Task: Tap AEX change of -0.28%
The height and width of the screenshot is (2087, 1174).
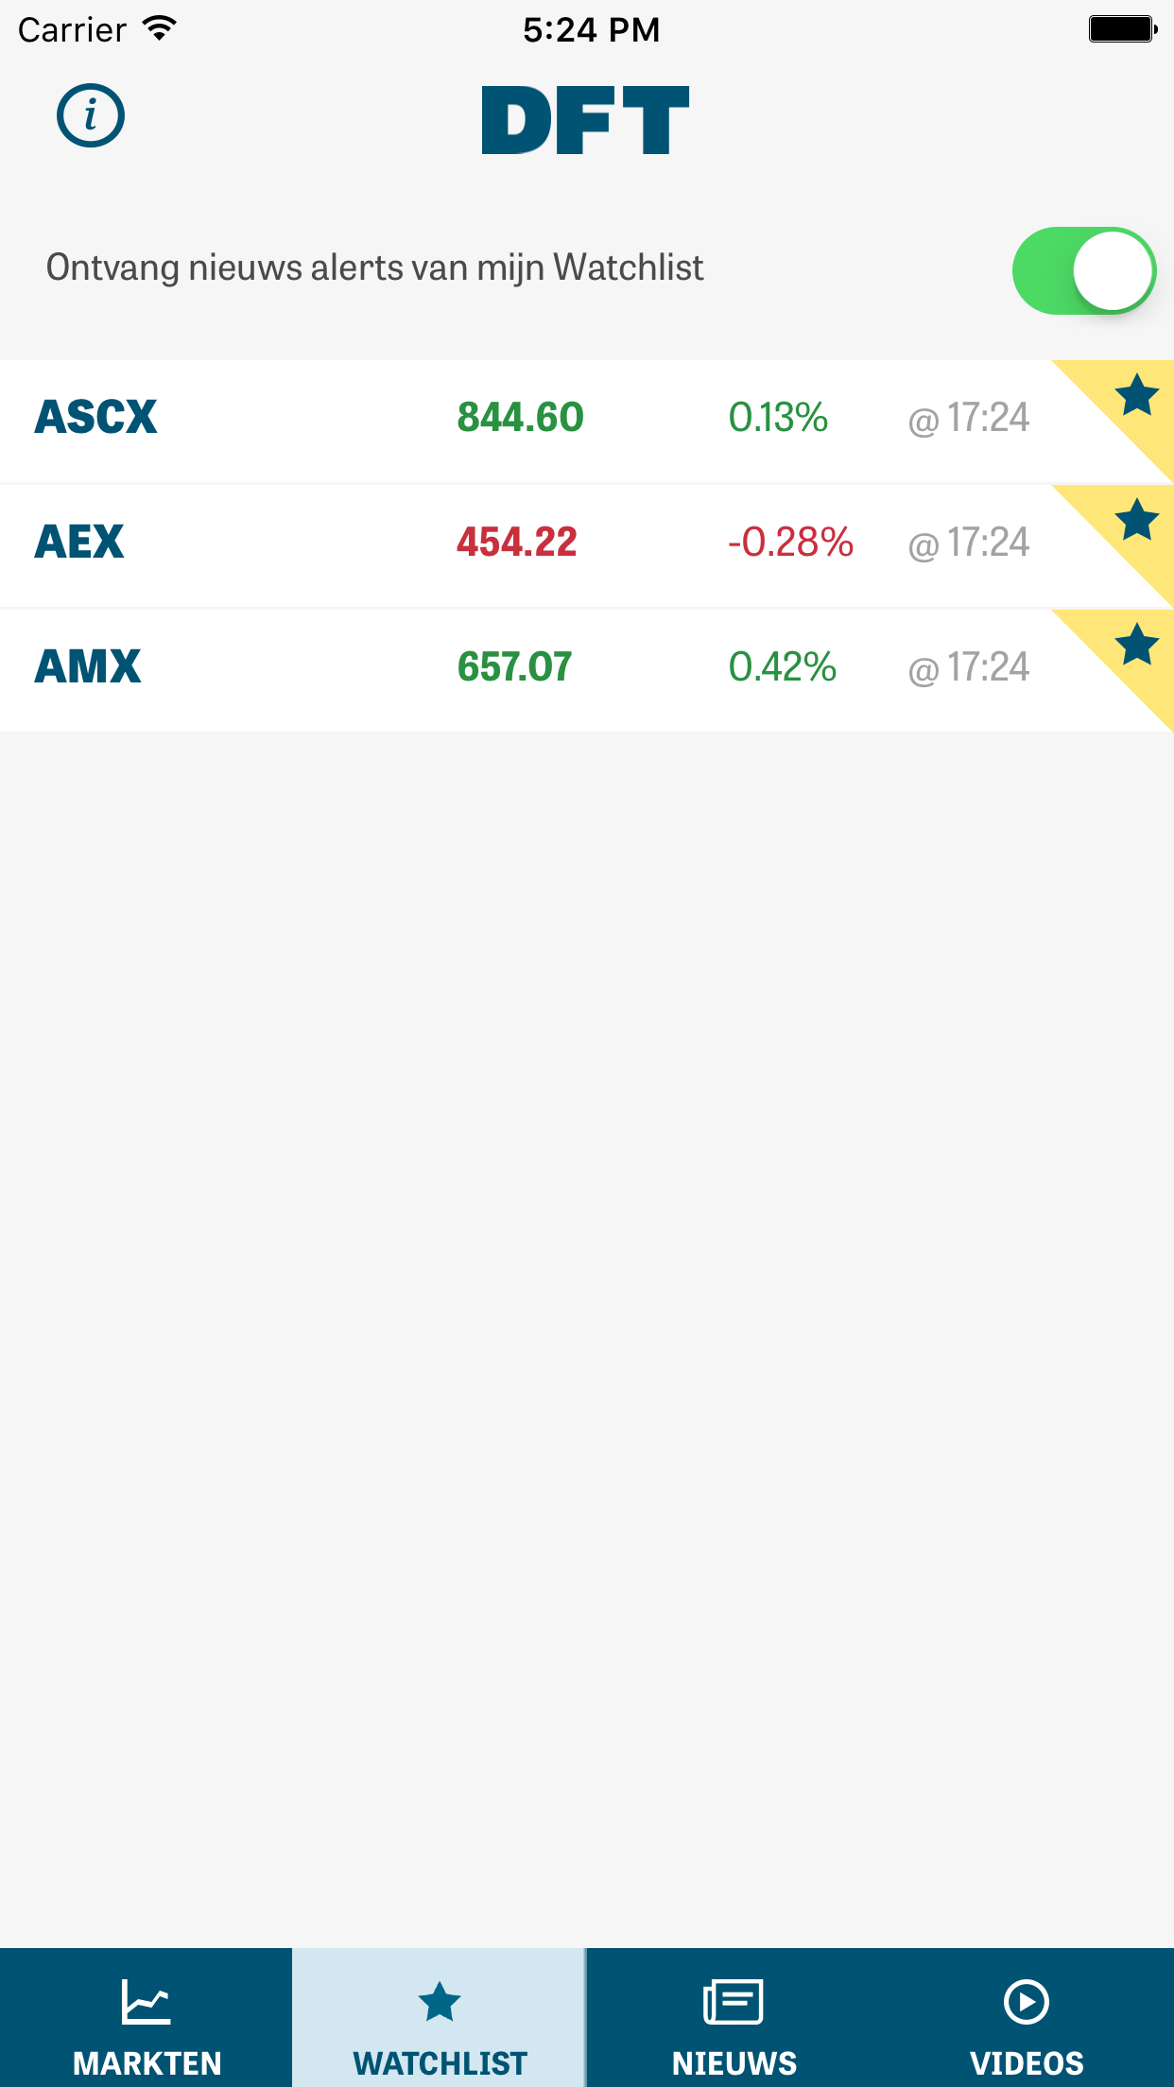Action: (x=790, y=543)
